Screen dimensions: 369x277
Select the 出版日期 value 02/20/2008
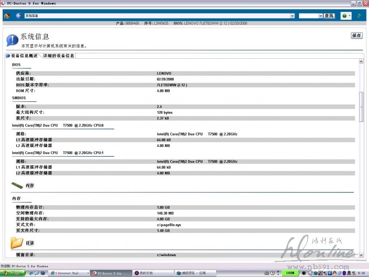tap(165, 79)
